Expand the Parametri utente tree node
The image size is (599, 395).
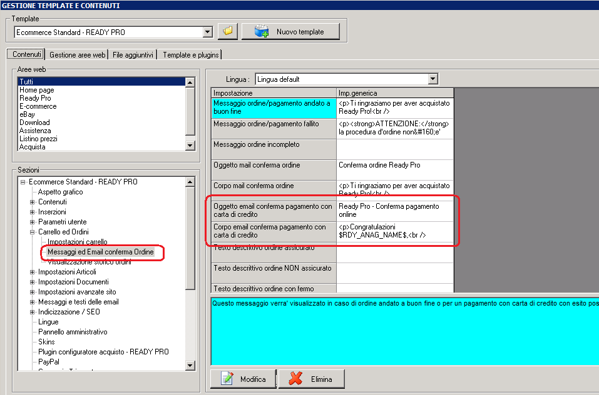click(x=33, y=222)
